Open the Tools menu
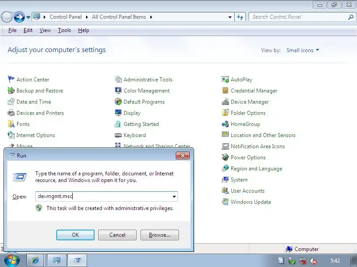 (x=64, y=30)
